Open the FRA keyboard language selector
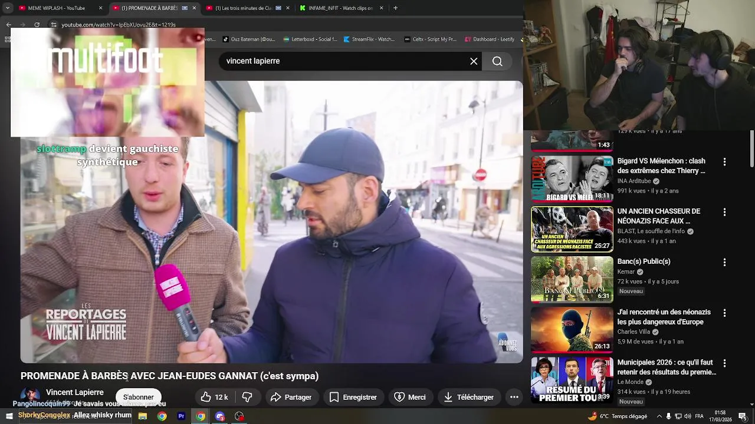 point(700,416)
